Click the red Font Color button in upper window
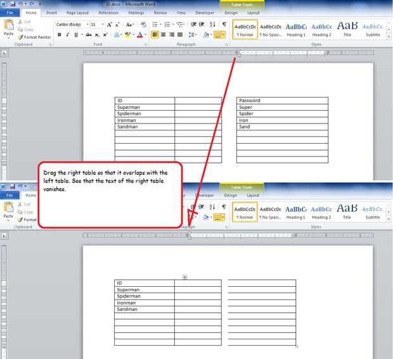The height and width of the screenshot is (359, 393). 140,35
